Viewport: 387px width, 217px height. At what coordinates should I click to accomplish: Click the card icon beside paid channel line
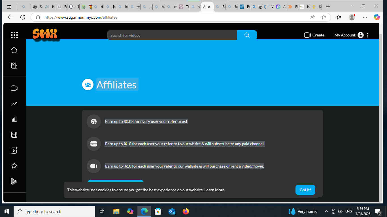point(94,144)
